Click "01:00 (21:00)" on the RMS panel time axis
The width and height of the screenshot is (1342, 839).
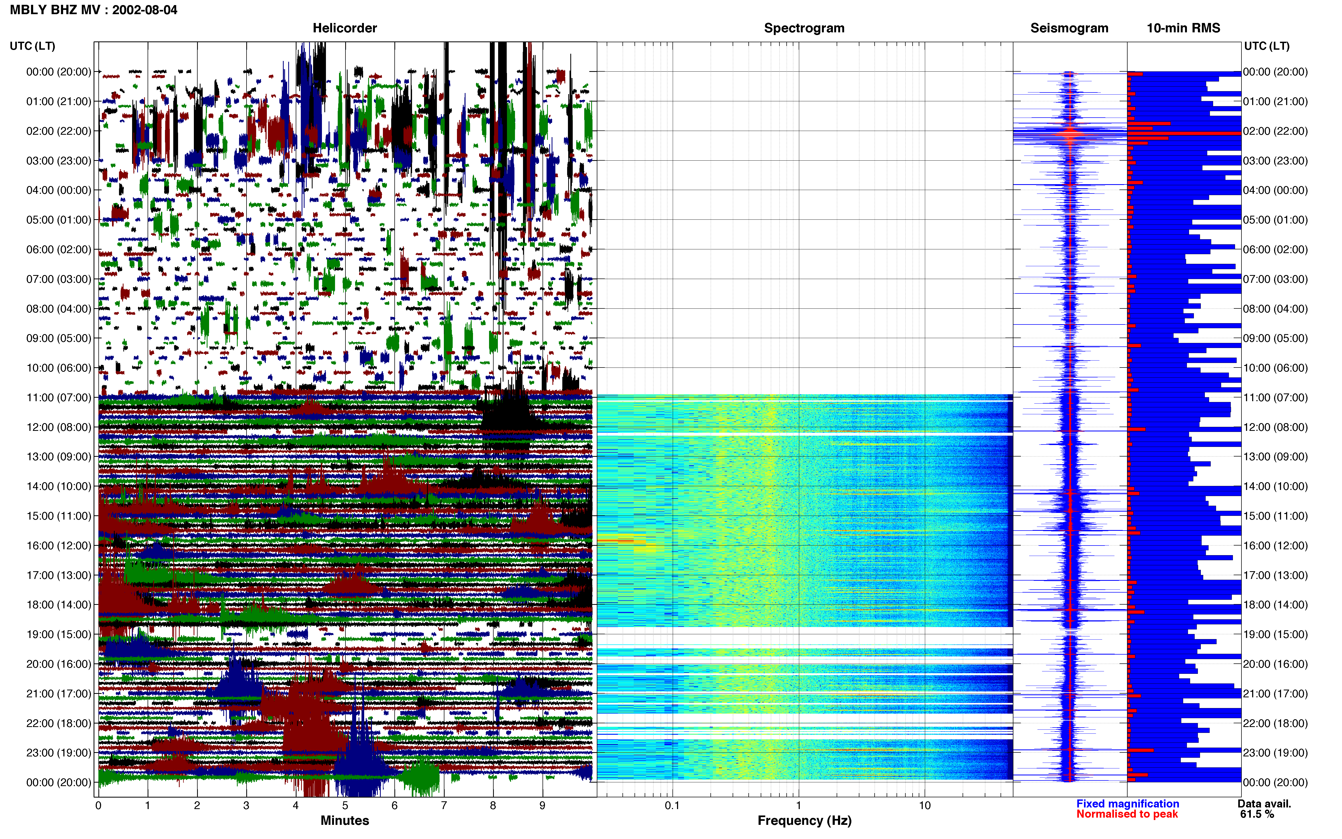click(x=1275, y=102)
